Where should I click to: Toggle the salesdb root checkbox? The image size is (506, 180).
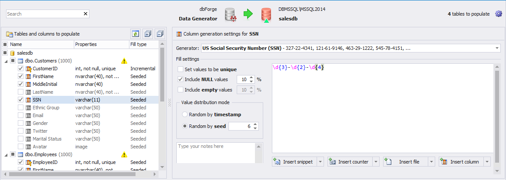pos(5,53)
